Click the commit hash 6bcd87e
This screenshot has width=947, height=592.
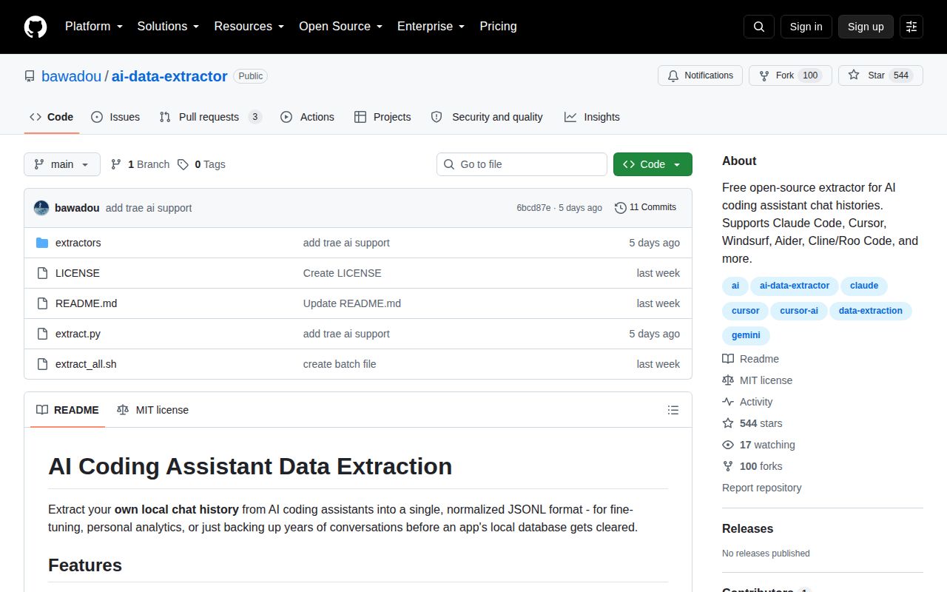pos(533,208)
